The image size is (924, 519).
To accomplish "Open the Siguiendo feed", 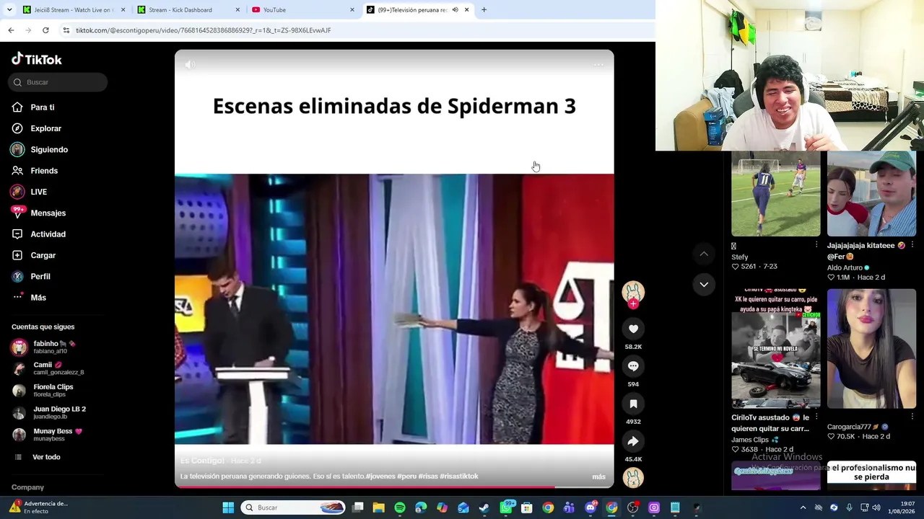I will coord(49,149).
